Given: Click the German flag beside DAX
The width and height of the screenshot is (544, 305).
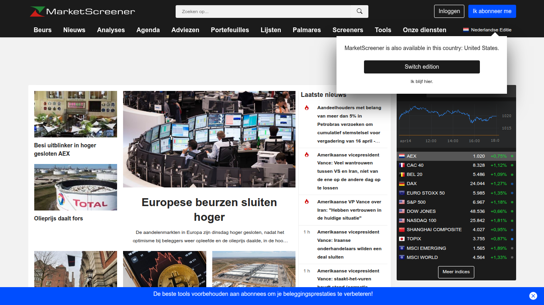Looking at the screenshot, I should click(x=402, y=183).
